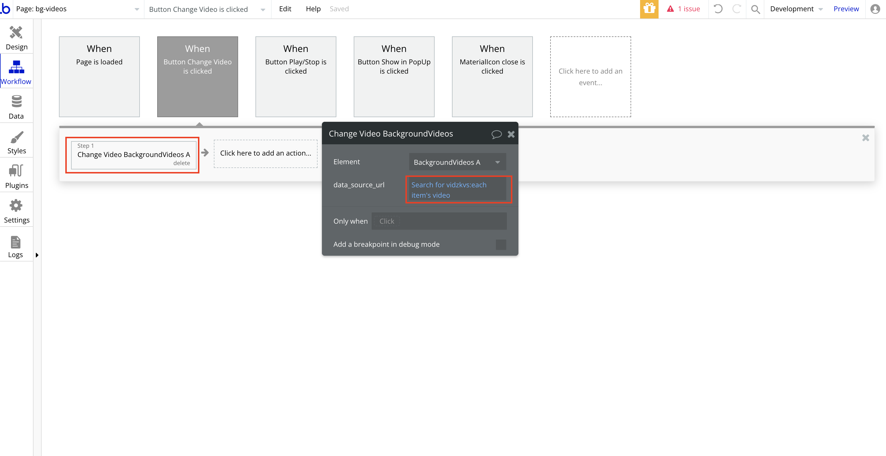Click here to add an action box
Viewport: 886px width, 456px height.
[266, 154]
